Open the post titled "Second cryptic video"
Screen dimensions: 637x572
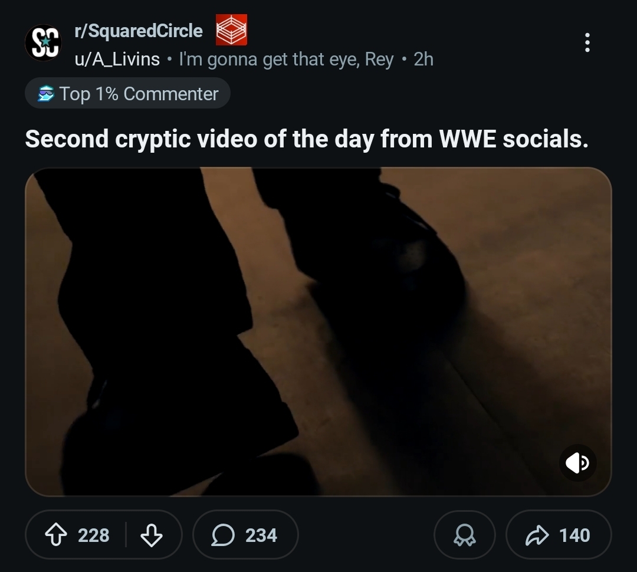tap(307, 139)
